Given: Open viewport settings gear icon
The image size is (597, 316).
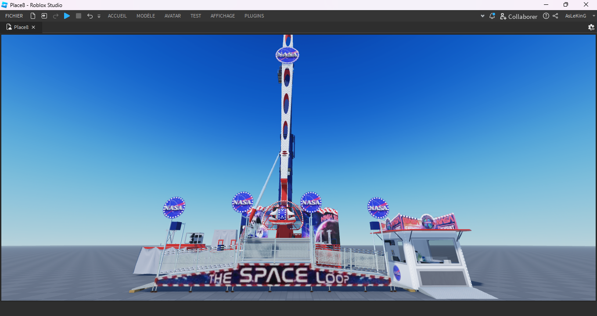Looking at the screenshot, I should pos(591,27).
